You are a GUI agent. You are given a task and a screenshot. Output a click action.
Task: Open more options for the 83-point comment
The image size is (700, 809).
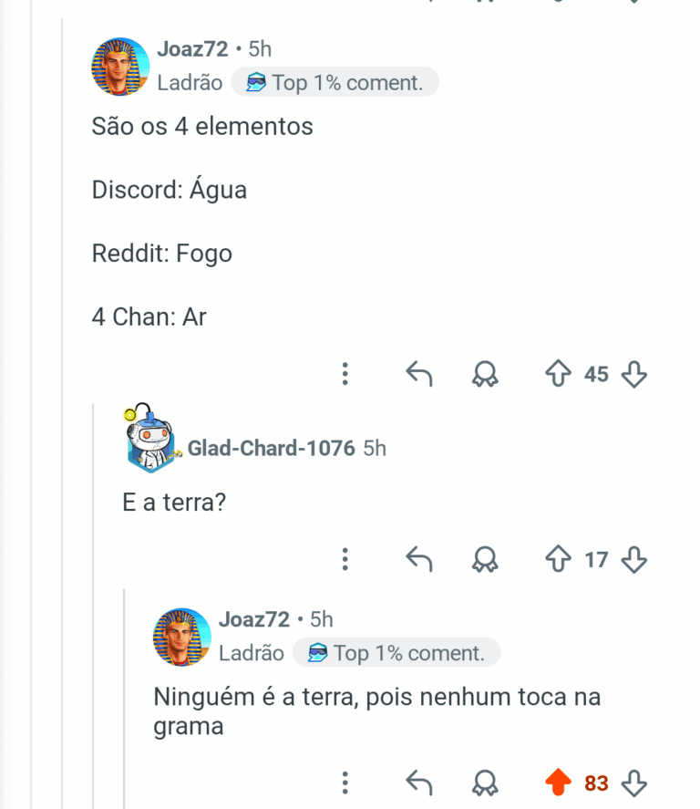tap(345, 783)
